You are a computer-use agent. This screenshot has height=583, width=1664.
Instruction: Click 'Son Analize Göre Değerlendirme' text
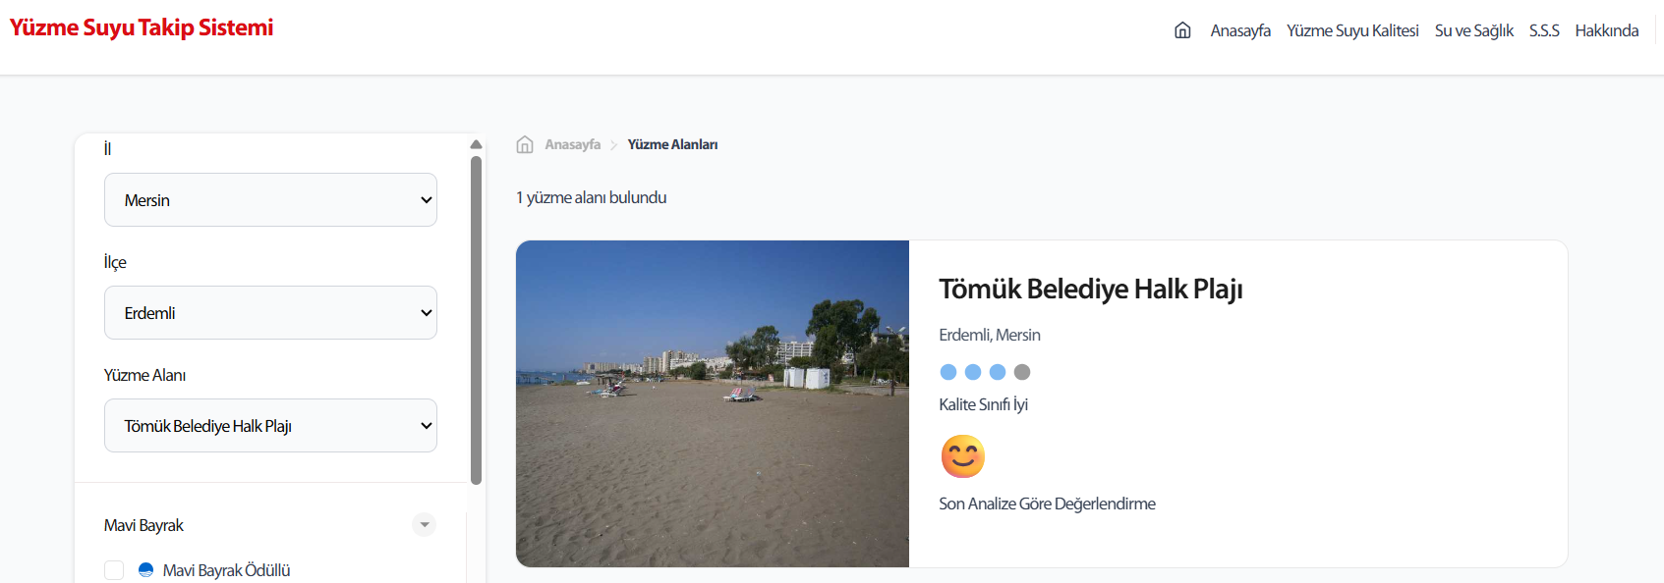[1047, 503]
